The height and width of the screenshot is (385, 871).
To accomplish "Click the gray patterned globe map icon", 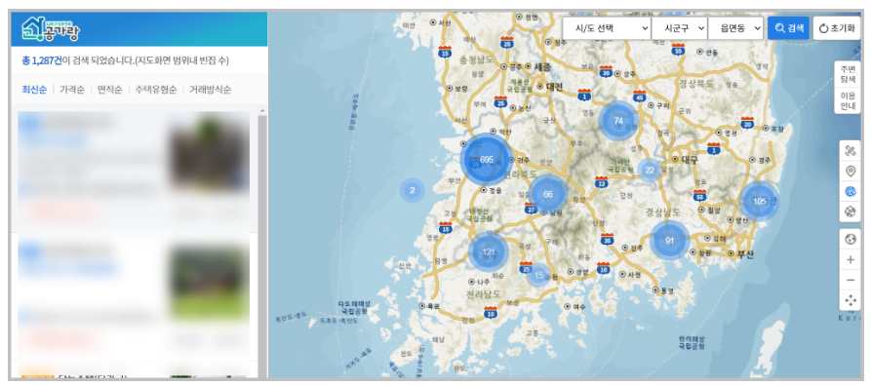I will click(x=850, y=212).
